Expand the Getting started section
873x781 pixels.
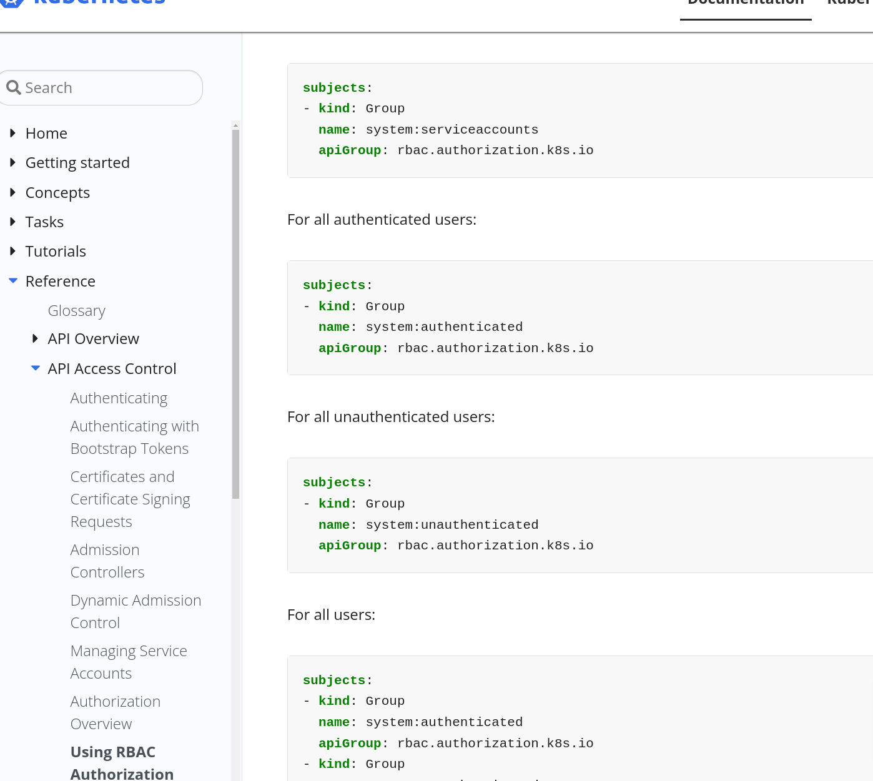(12, 162)
